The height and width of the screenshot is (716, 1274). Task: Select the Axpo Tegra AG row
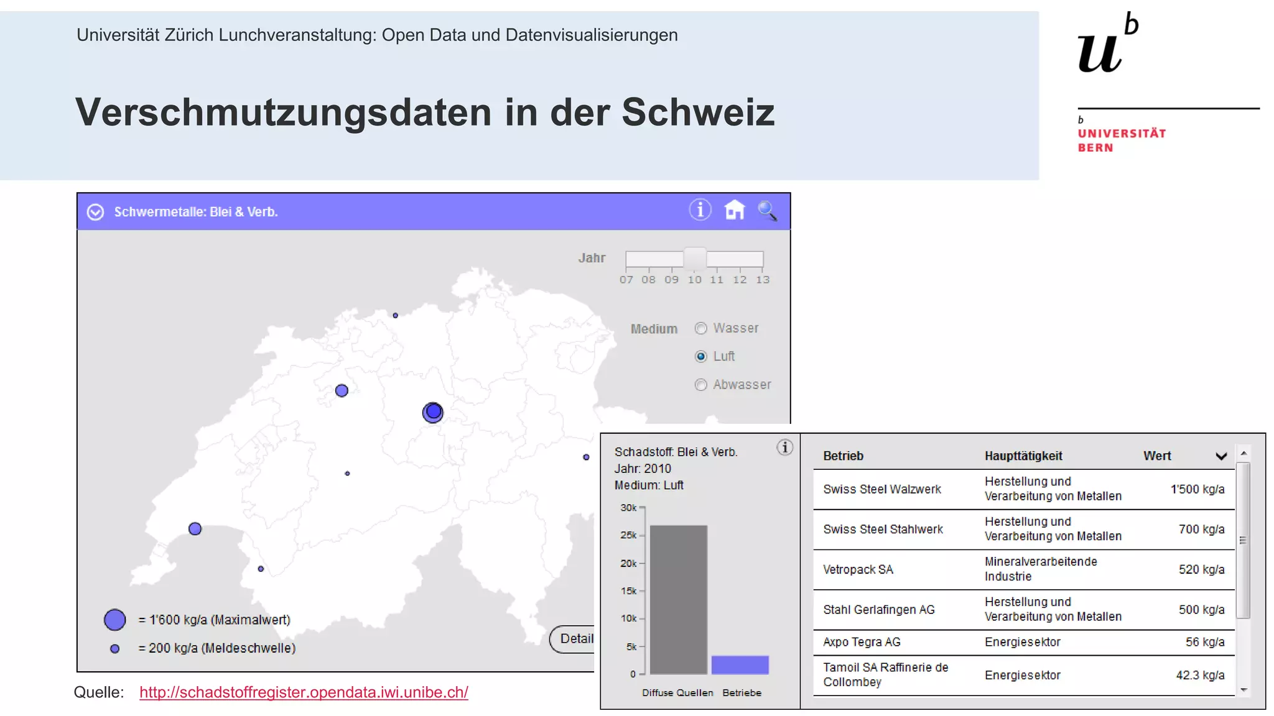point(1024,643)
